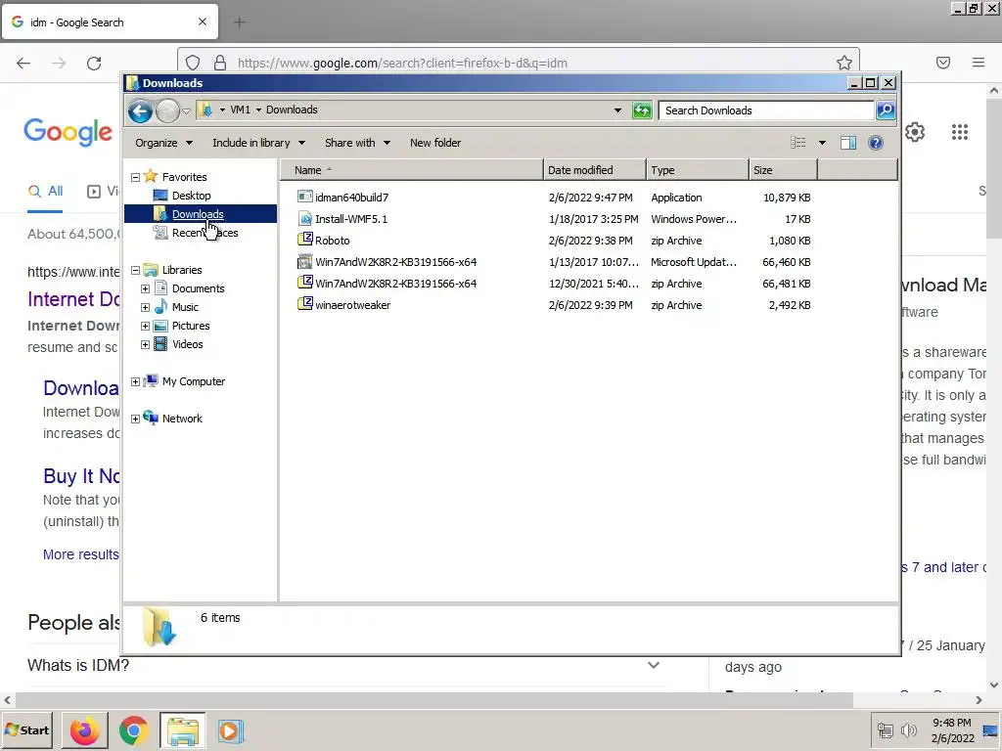This screenshot has height=751, width=1002.
Task: Sort files by Date modified column
Action: pos(594,170)
